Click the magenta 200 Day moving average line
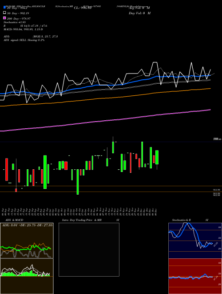This screenshot has height=294, width=222. [x=105, y=121]
